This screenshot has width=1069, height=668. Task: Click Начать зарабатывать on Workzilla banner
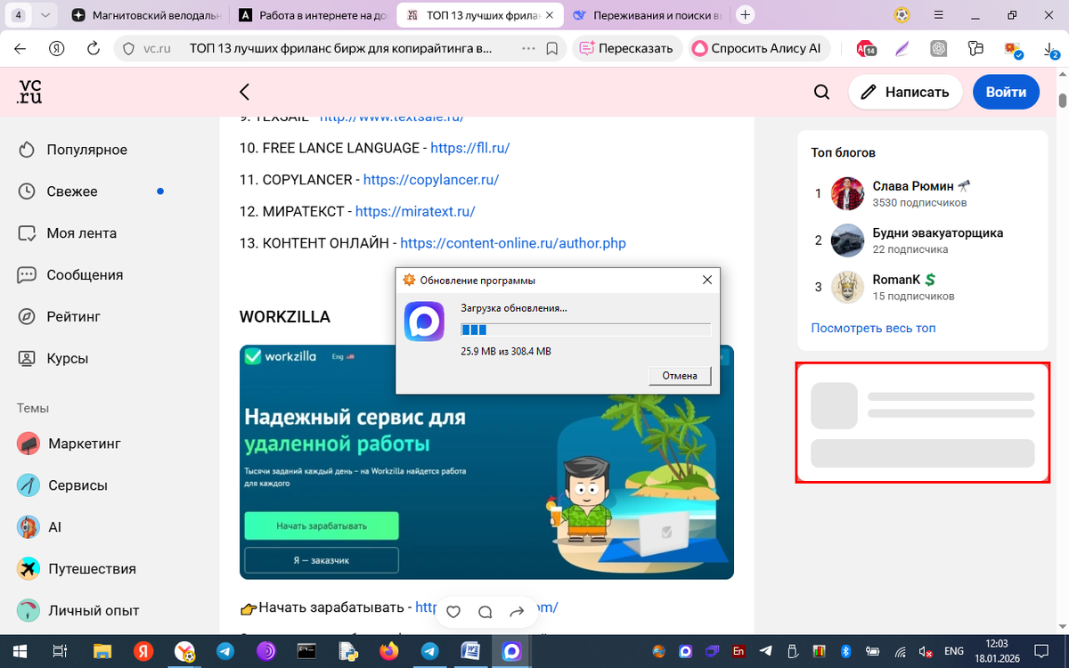322,525
